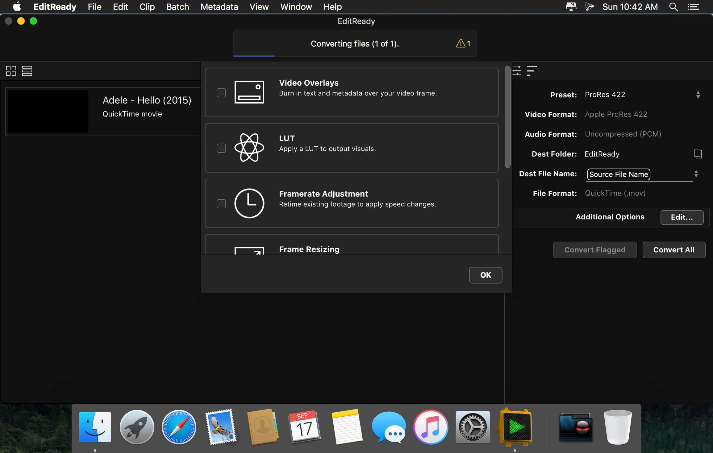Image resolution: width=713 pixels, height=453 pixels.
Task: Open EditReady File menu
Action: (x=94, y=7)
